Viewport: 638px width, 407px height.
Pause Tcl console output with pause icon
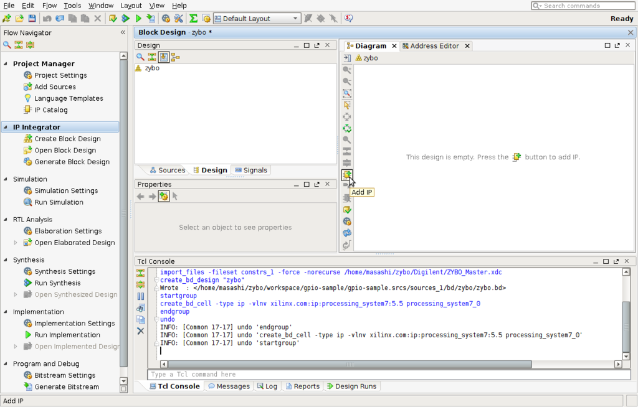pyautogui.click(x=140, y=296)
